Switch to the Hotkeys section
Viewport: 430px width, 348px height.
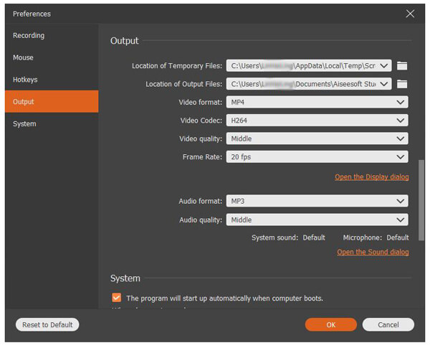coord(52,80)
